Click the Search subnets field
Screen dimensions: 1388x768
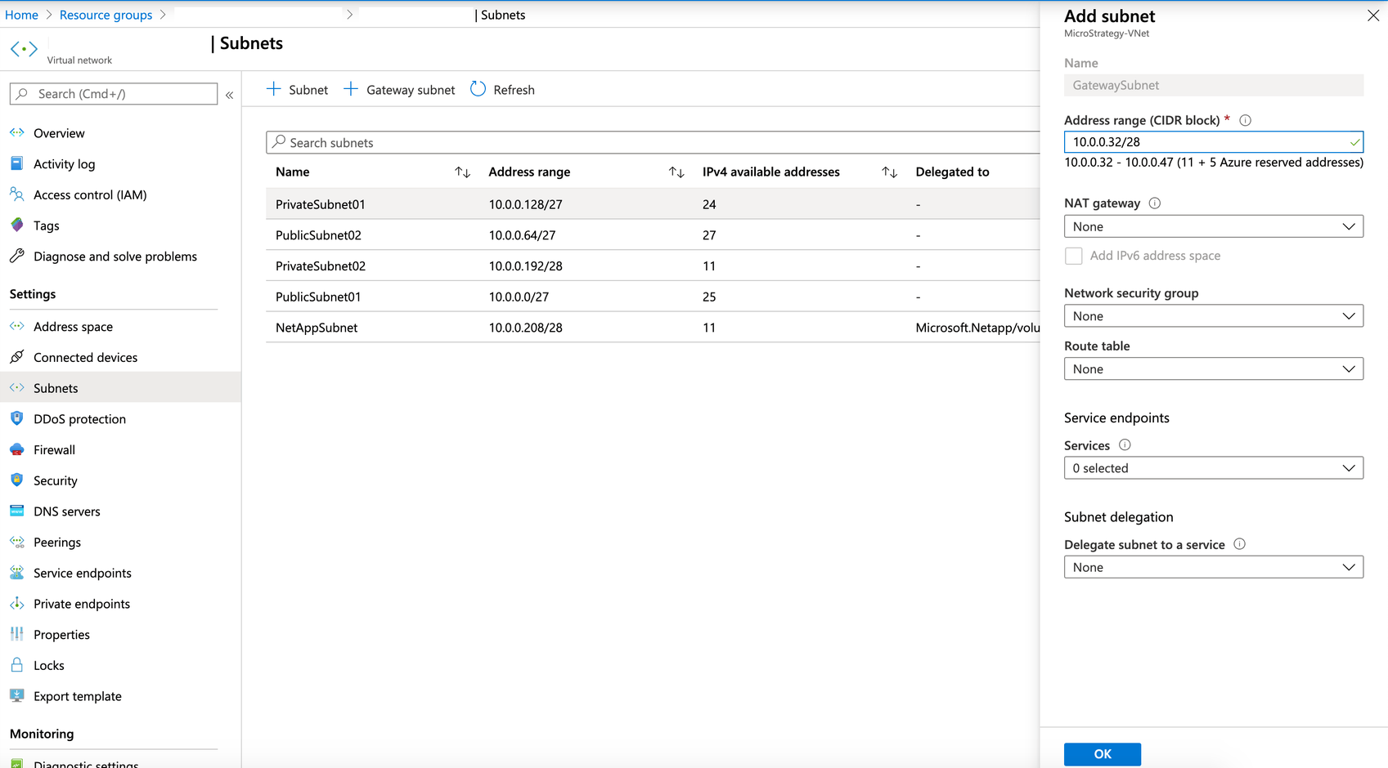tap(653, 142)
